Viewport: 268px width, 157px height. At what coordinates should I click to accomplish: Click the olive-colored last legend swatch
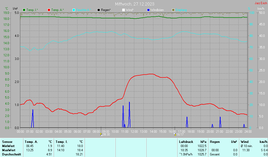click(x=173, y=10)
